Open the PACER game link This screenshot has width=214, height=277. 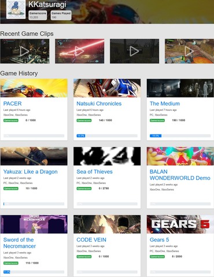click(12, 103)
